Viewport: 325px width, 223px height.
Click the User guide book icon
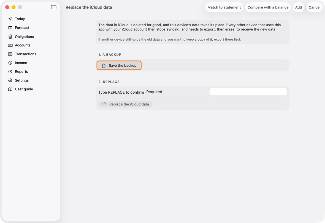pyautogui.click(x=10, y=89)
